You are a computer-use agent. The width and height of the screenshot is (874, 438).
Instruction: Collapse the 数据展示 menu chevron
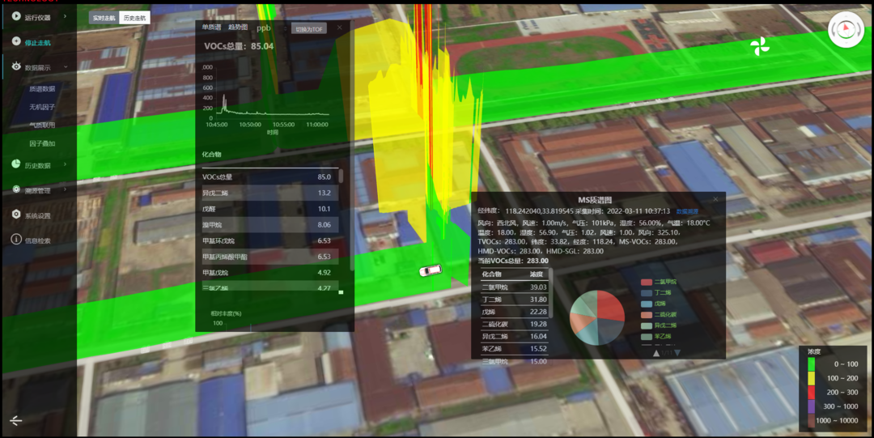click(x=66, y=68)
